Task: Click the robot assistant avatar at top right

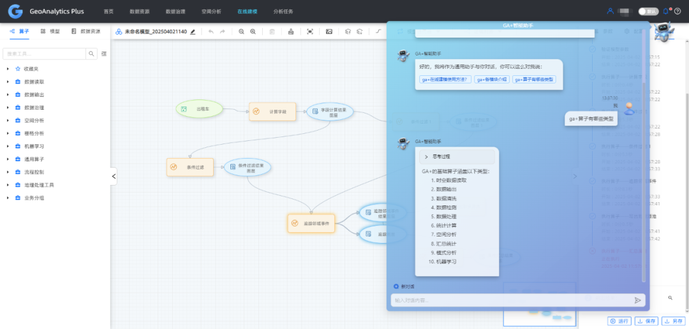Action: [x=663, y=32]
